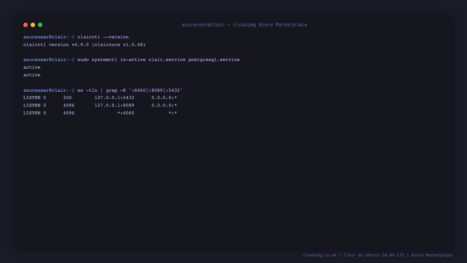Click the 'sudo systemctl is-active' command line
This screenshot has width=467, height=263.
click(158, 60)
